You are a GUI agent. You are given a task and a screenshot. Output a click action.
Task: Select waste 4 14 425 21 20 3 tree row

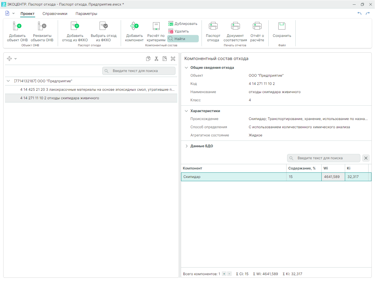91,90
